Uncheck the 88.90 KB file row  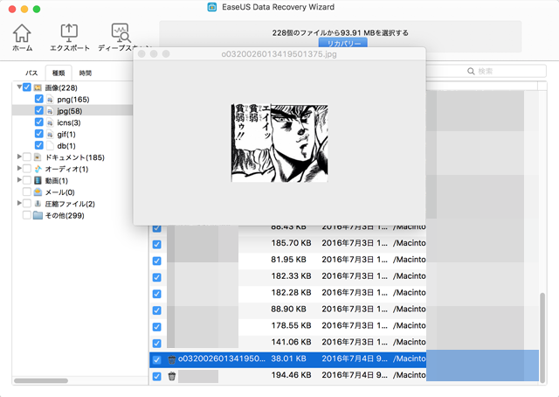tap(157, 310)
